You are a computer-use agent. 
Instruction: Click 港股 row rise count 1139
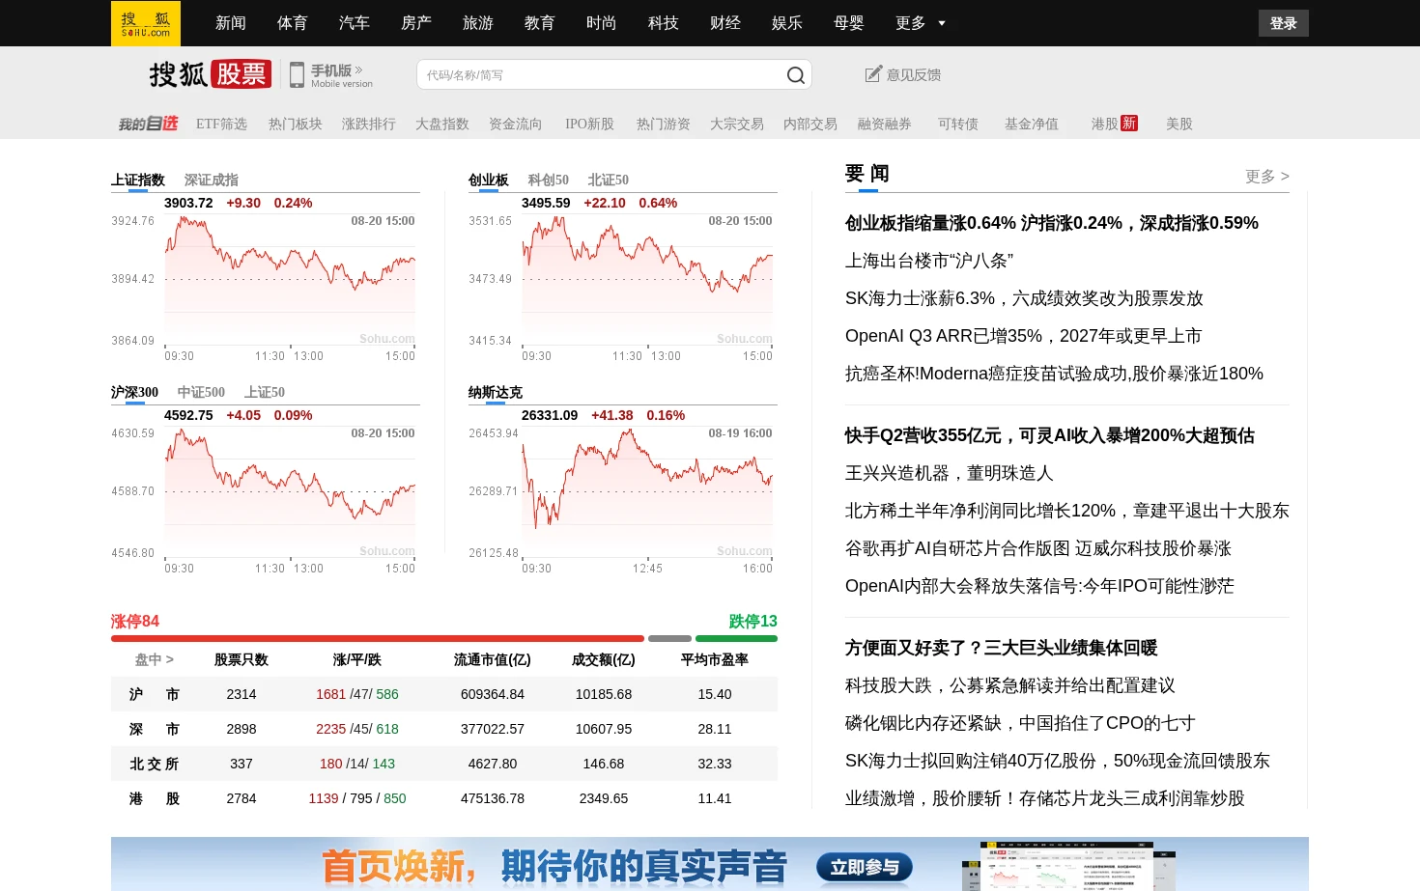tap(324, 798)
